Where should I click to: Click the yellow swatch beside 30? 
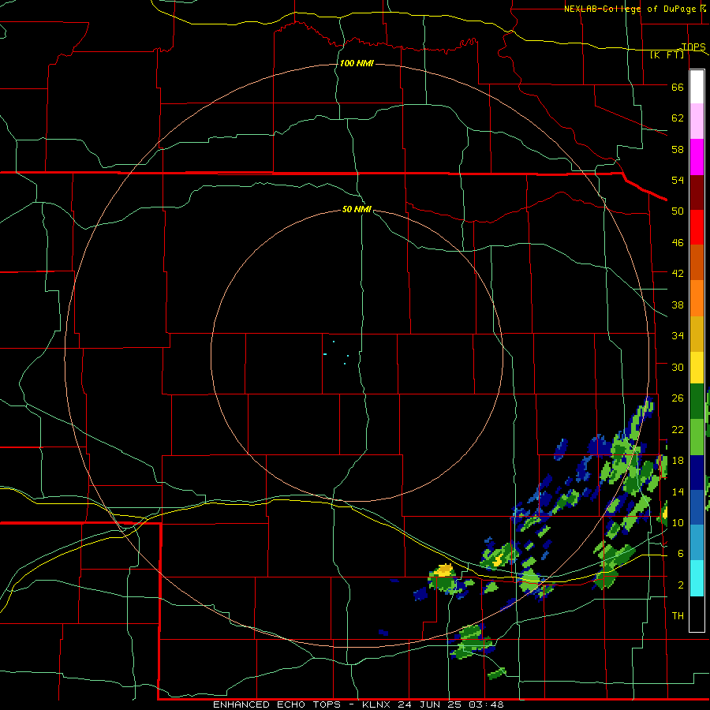click(697, 368)
